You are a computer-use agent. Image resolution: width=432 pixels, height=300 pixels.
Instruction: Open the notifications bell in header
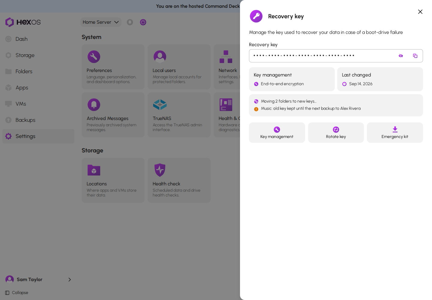pos(130,22)
